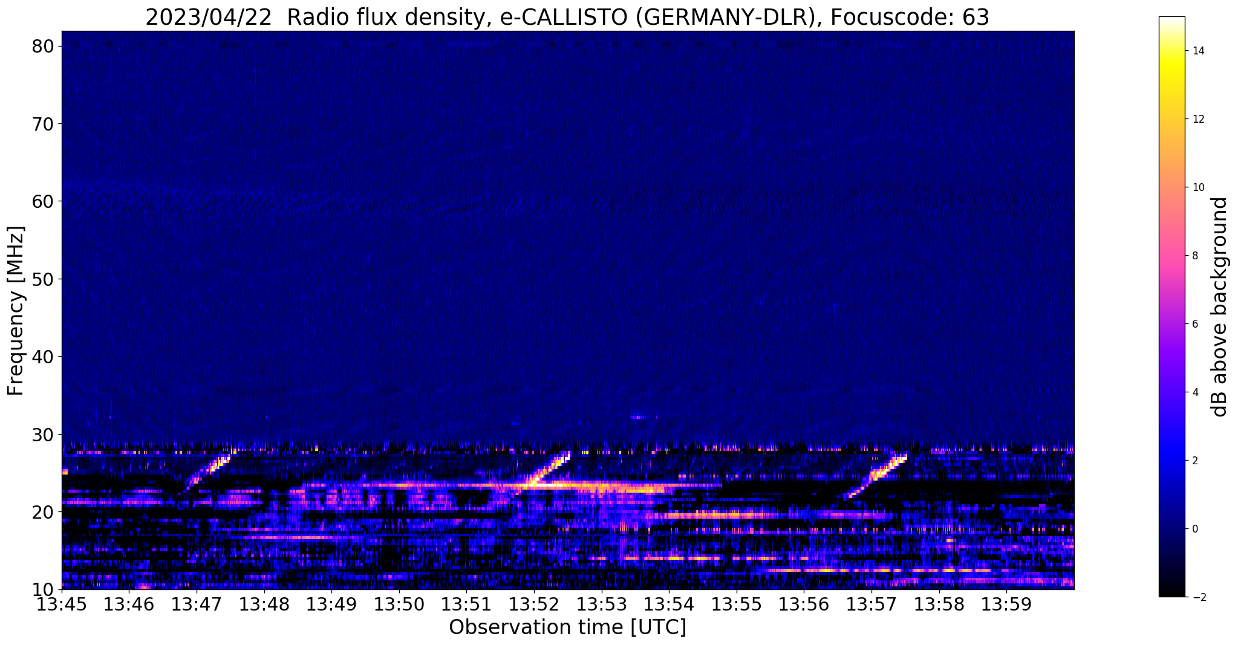
Task: Click the 'Frequency [MHz]' y-axis label
Action: pos(16,311)
